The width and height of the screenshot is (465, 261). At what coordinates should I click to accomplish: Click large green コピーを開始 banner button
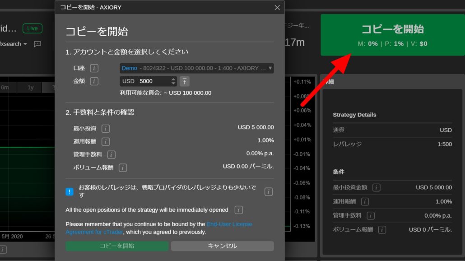point(393,35)
